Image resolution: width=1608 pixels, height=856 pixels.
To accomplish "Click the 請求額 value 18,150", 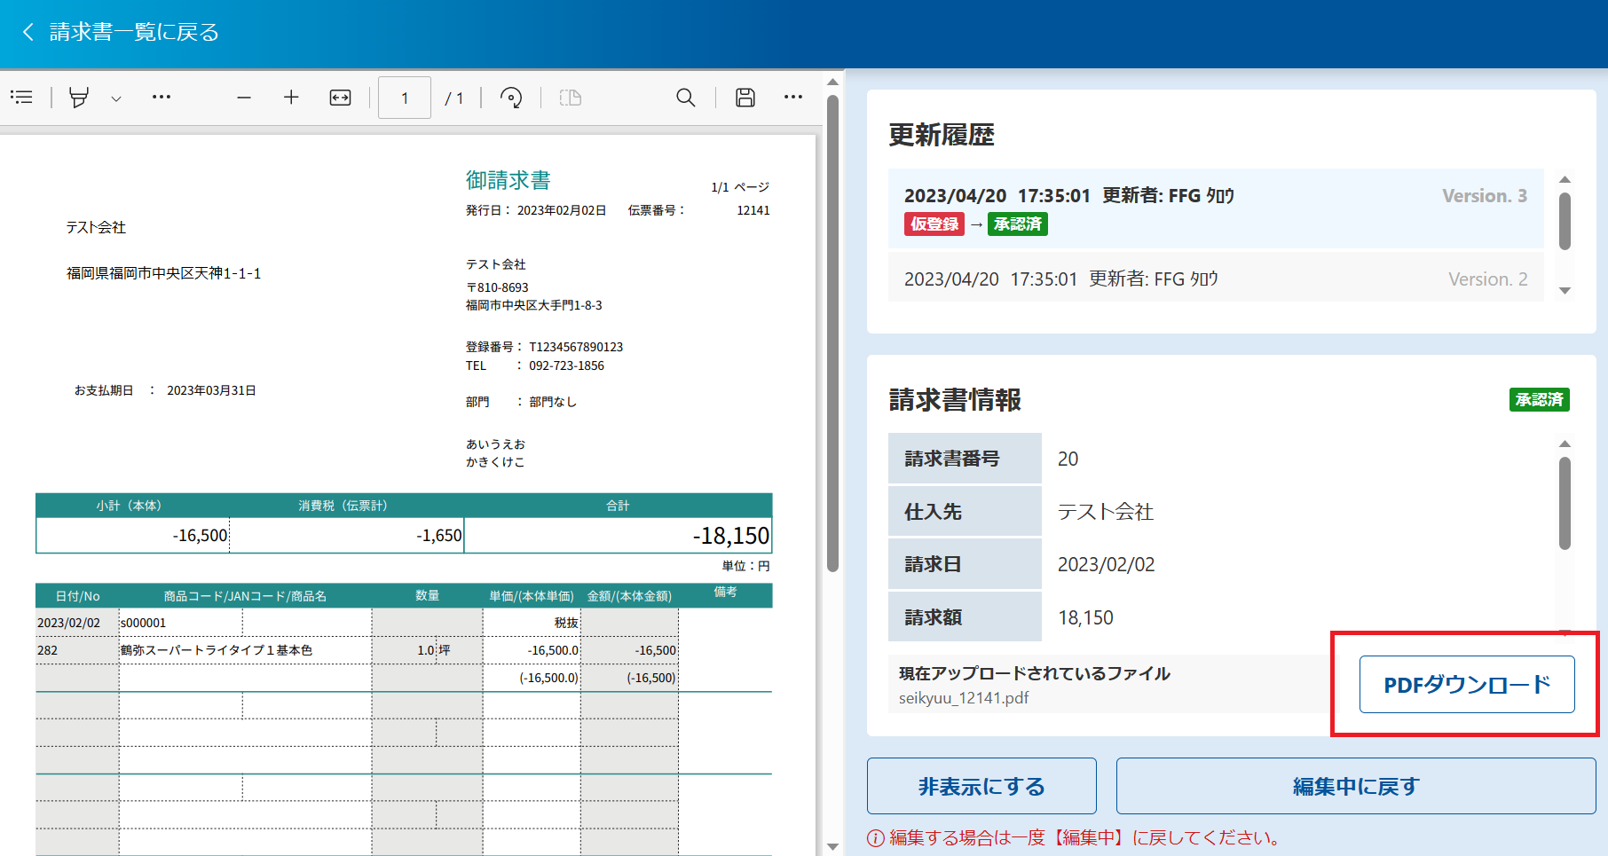I will [x=1085, y=617].
